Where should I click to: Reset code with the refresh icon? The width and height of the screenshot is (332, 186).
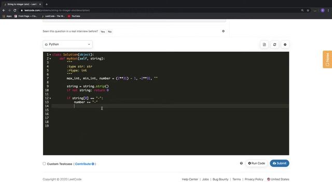(x=274, y=44)
